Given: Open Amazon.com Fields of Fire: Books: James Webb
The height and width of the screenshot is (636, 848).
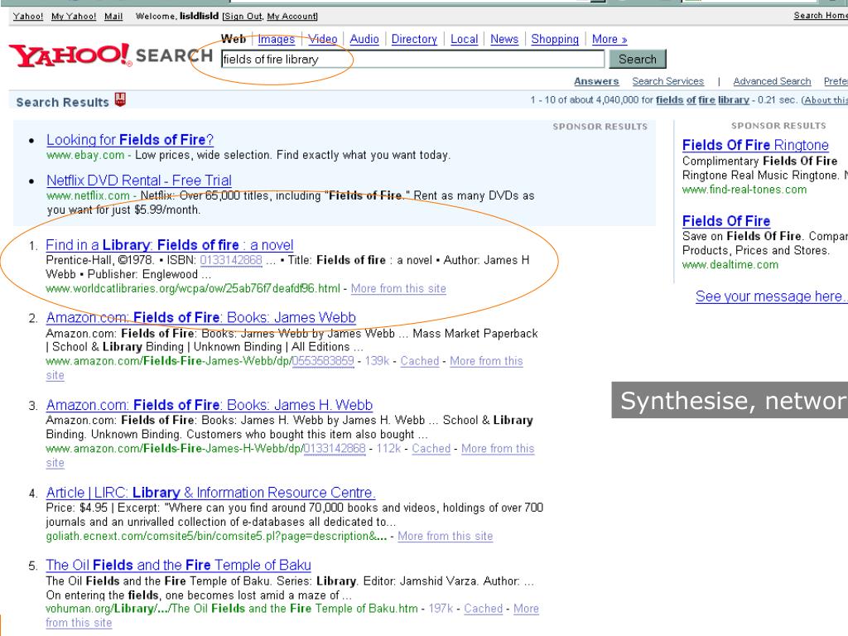Looking at the screenshot, I should pyautogui.click(x=201, y=317).
